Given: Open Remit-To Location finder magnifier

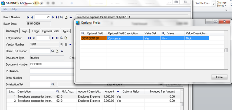Looking at the screenshot, I should (53, 51).
